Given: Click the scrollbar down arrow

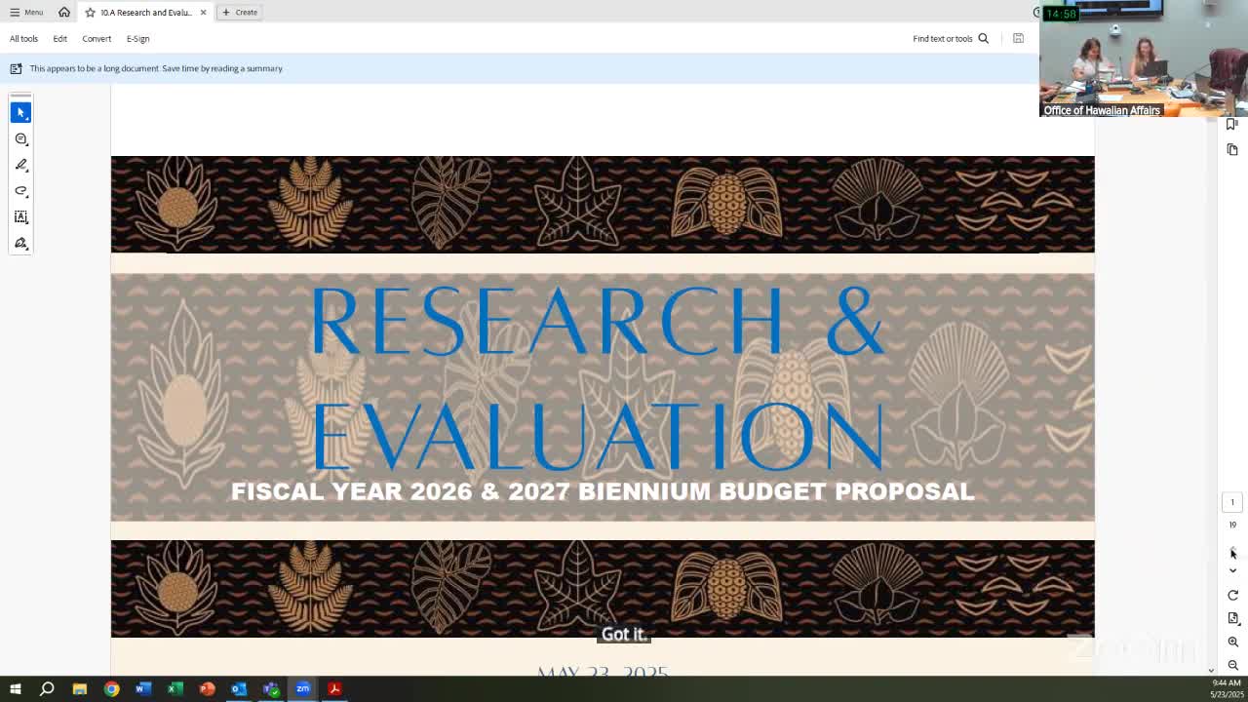Looking at the screenshot, I should click(x=1212, y=670).
